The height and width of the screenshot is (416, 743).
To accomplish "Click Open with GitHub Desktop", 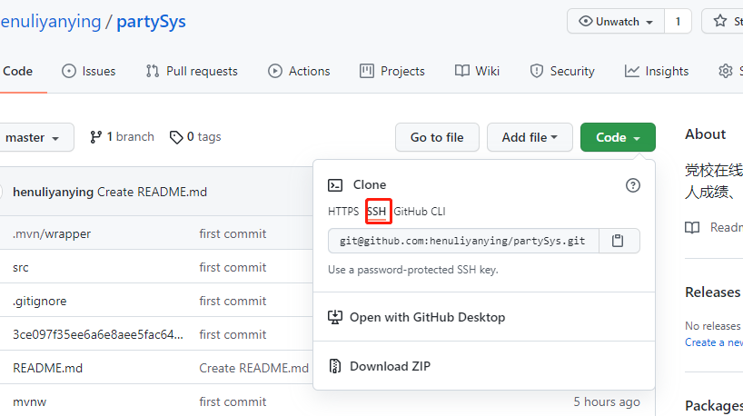I will tap(427, 317).
